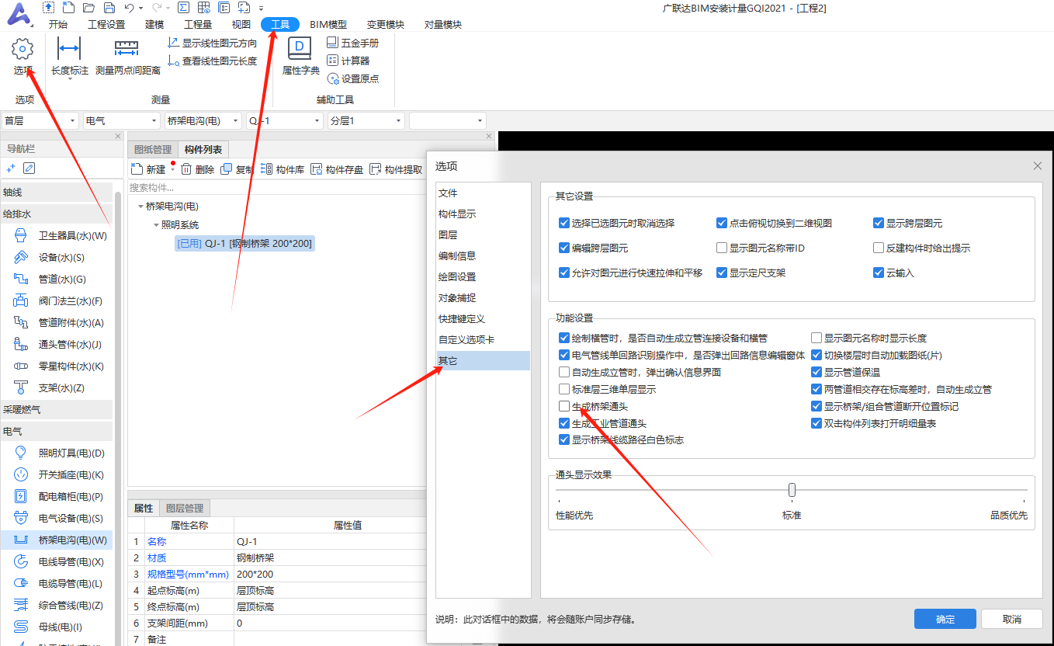Viewport: 1054px width, 646px height.
Task: Open the 构件库 library
Action: (x=283, y=169)
